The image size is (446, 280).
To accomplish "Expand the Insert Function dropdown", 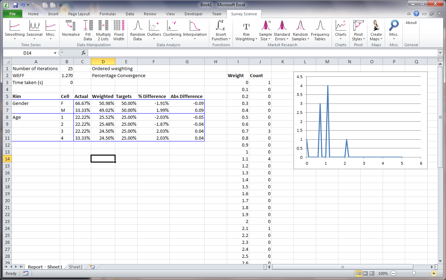I will [x=220, y=31].
